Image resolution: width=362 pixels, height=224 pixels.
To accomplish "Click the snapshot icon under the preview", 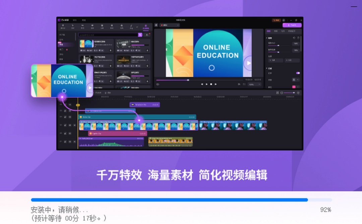I will (238, 84).
